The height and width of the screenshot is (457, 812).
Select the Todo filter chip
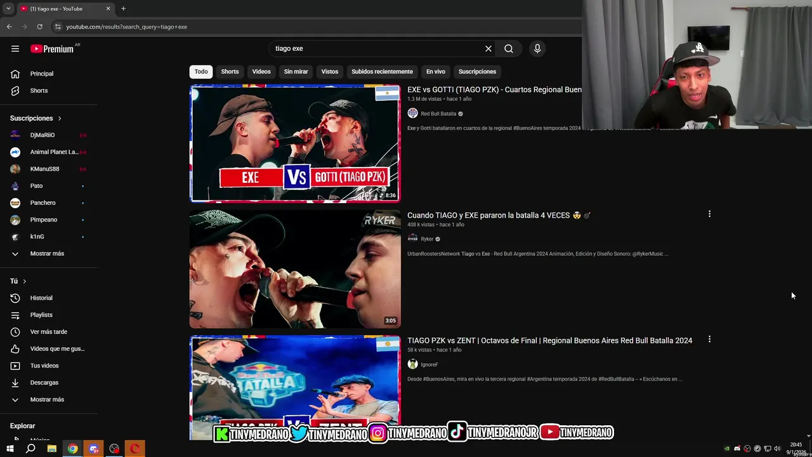(201, 72)
